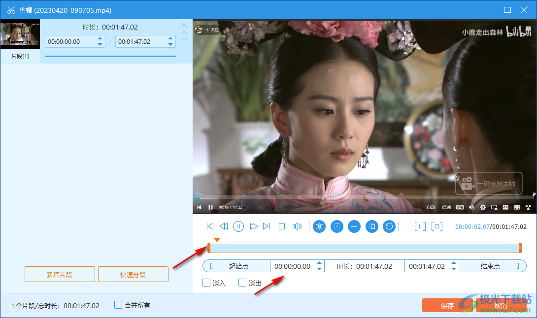The image size is (537, 318).
Task: Increase the 起始点 start time value
Action: [319, 263]
